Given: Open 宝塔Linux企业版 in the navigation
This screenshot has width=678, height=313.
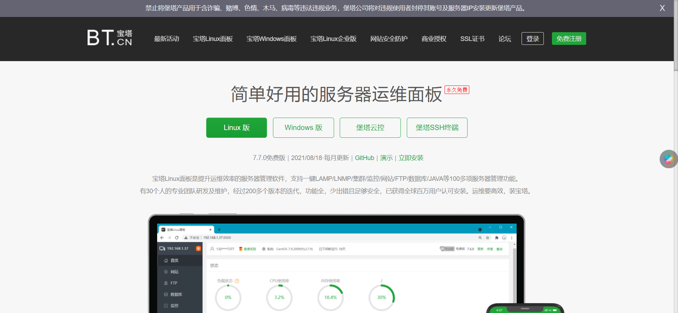Looking at the screenshot, I should [333, 39].
